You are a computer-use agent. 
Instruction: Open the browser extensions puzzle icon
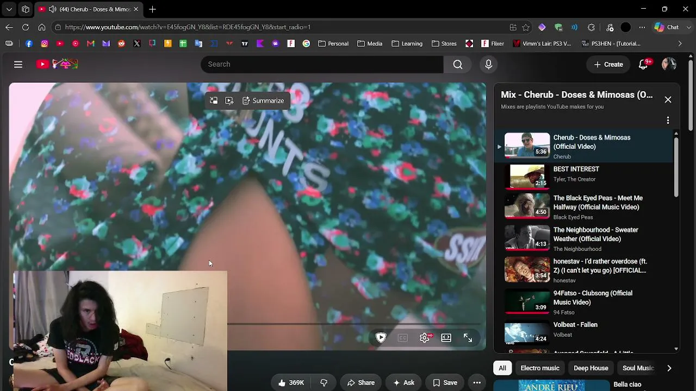click(592, 27)
